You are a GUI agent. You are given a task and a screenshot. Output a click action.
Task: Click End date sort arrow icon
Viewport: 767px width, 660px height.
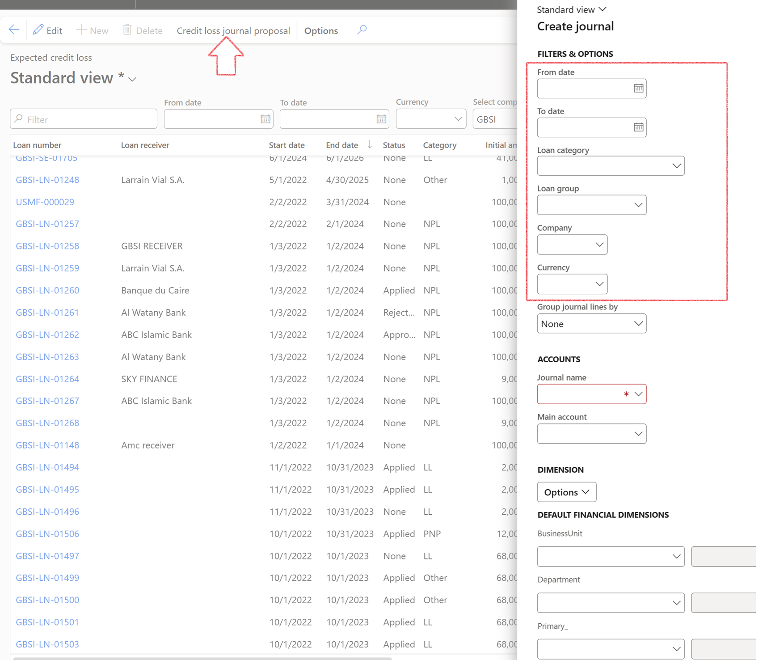(370, 144)
